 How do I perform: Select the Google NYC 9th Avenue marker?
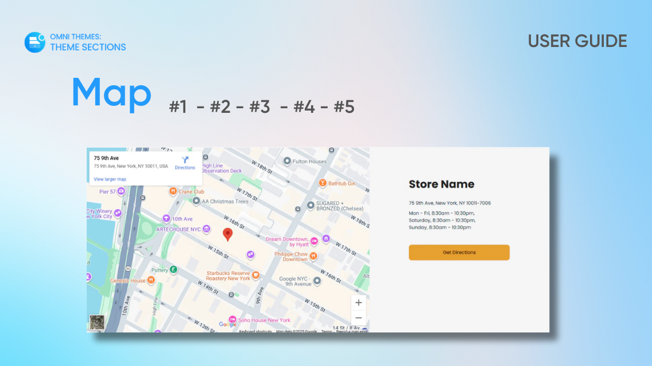[x=317, y=281]
